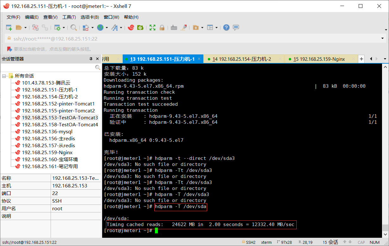The height and width of the screenshot is (246, 389).
Task: Expand the font dropdown arrow
Action: (x=121, y=28)
